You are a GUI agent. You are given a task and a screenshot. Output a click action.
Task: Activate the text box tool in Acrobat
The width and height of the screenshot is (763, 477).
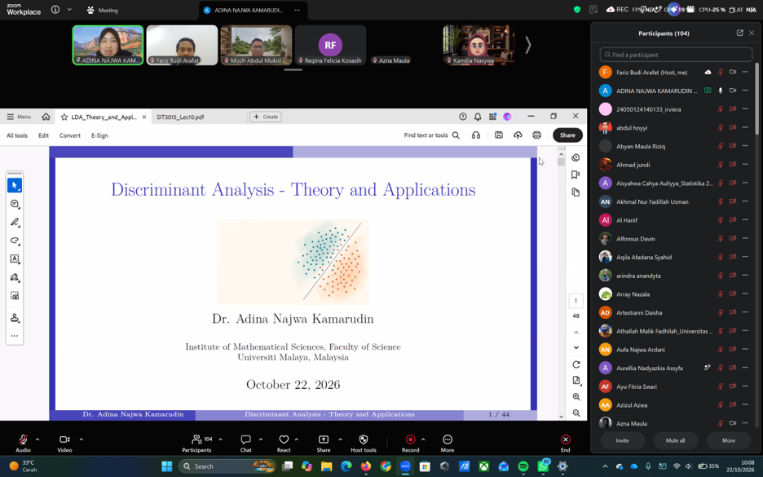click(15, 259)
